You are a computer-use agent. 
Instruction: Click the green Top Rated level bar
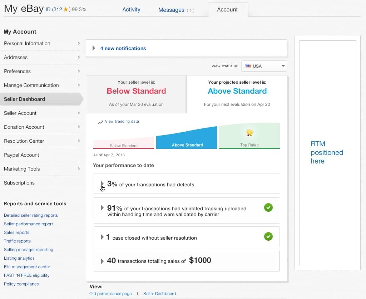[x=249, y=136]
